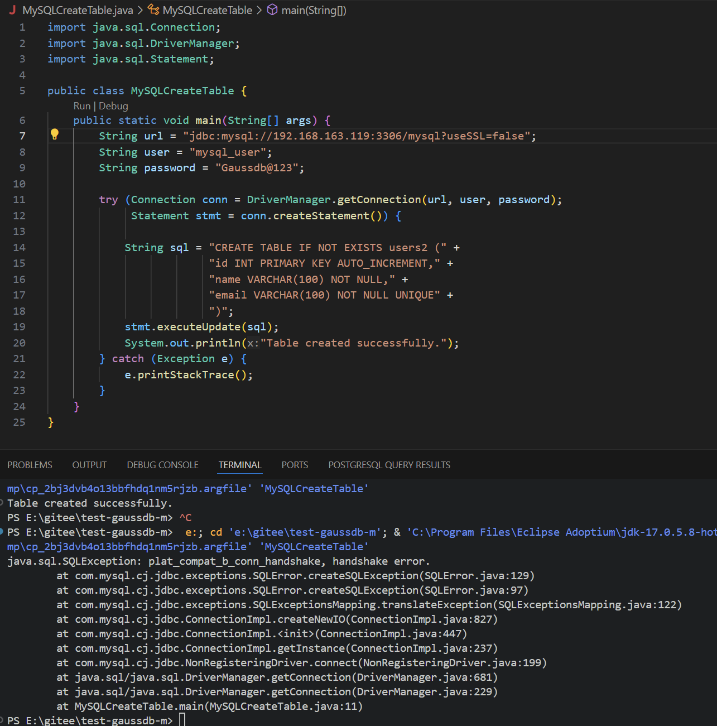Expand the MySQLCreateTable class breadcrumb
The height and width of the screenshot is (726, 717).
(x=207, y=10)
